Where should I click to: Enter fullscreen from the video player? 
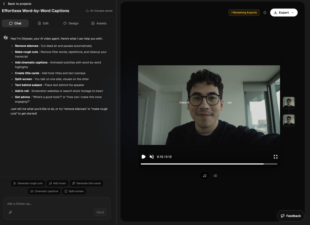(x=275, y=156)
